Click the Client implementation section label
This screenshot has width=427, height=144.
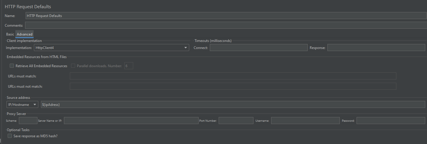24,41
